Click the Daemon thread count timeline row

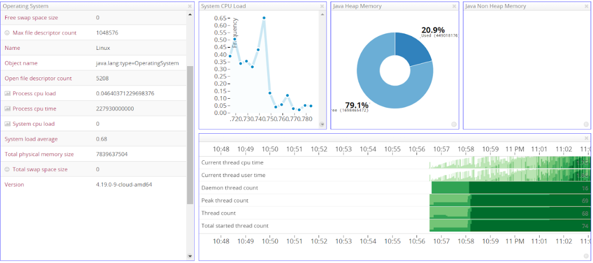[395, 188]
